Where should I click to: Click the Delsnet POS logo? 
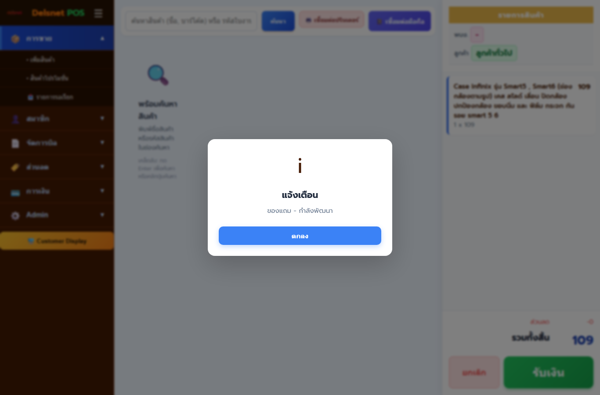(58, 13)
